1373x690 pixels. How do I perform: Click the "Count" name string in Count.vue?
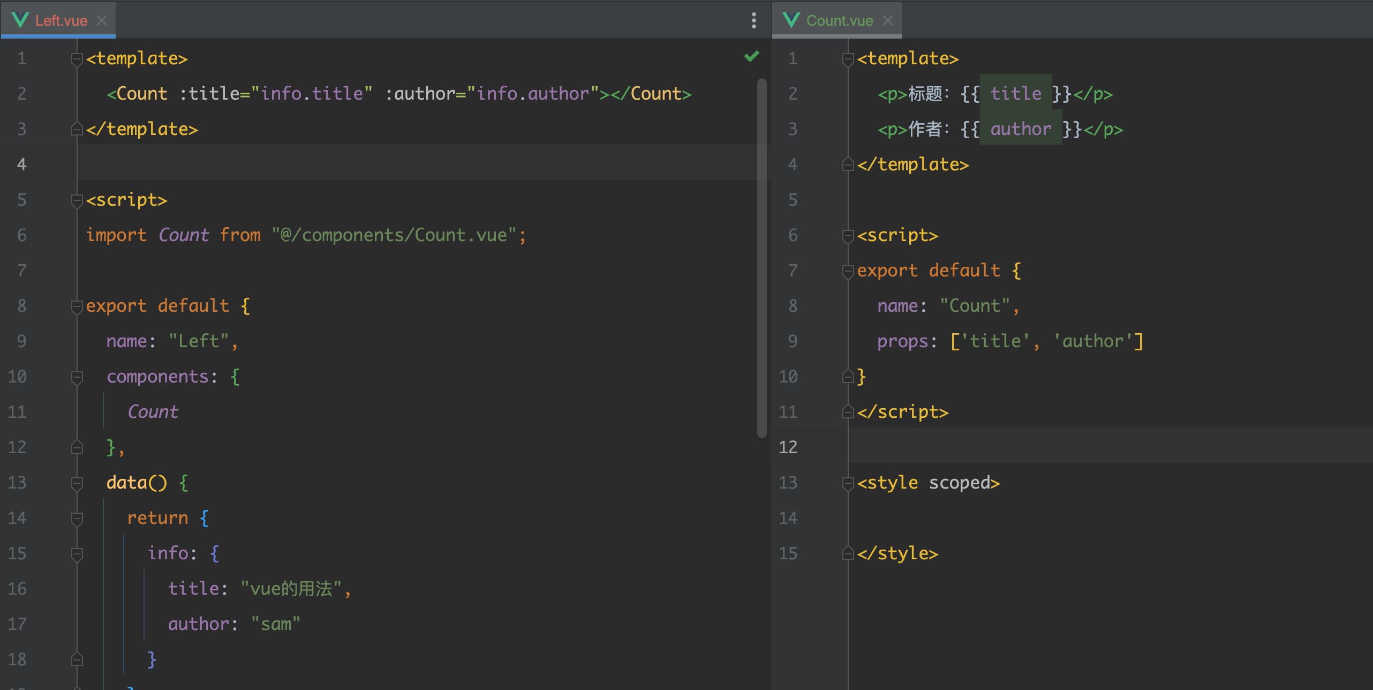point(975,306)
